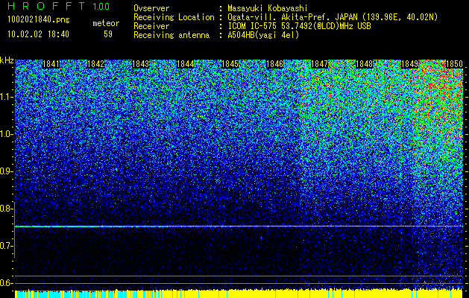The height and width of the screenshot is (298, 469).
Task: Click the Receiving Location label
Action: point(174,17)
